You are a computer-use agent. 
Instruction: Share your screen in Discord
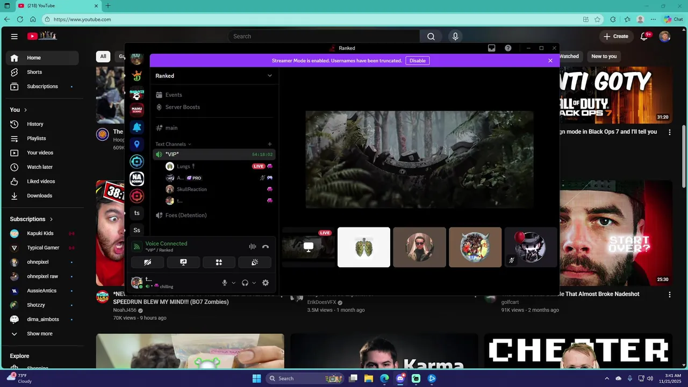183,262
